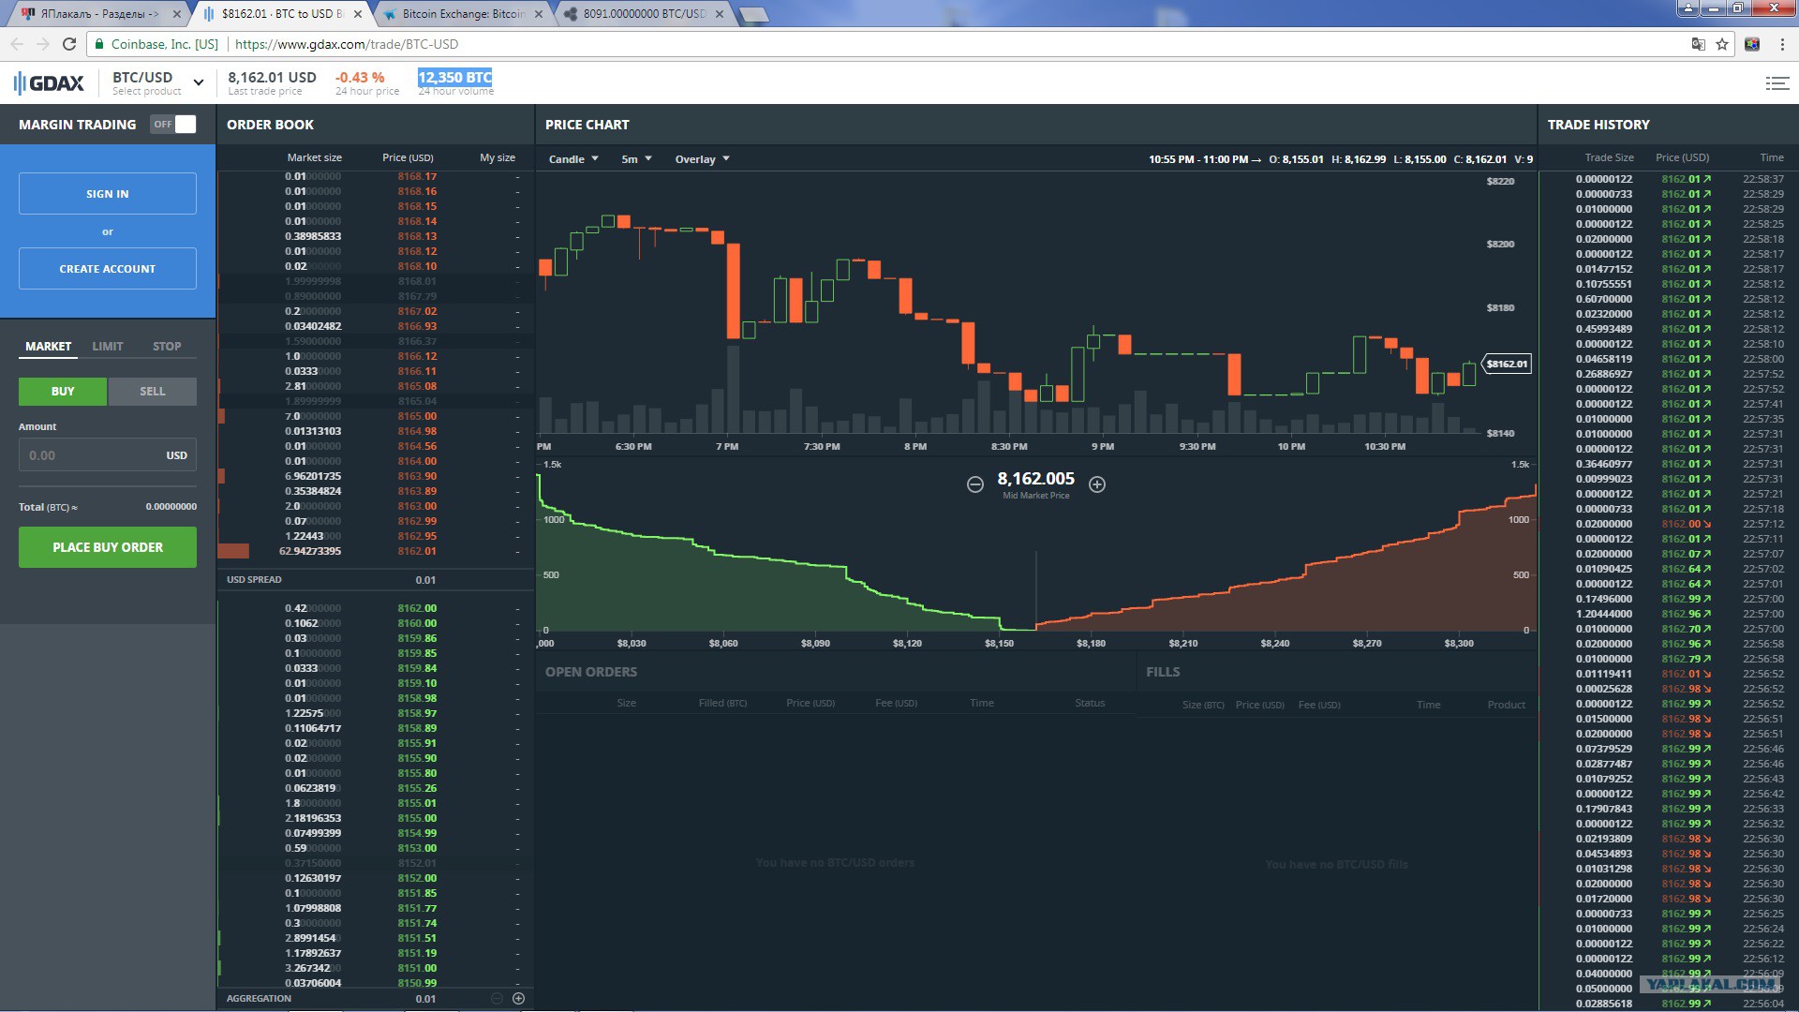The image size is (1799, 1012).
Task: Switch order side to Sell
Action: point(153,392)
